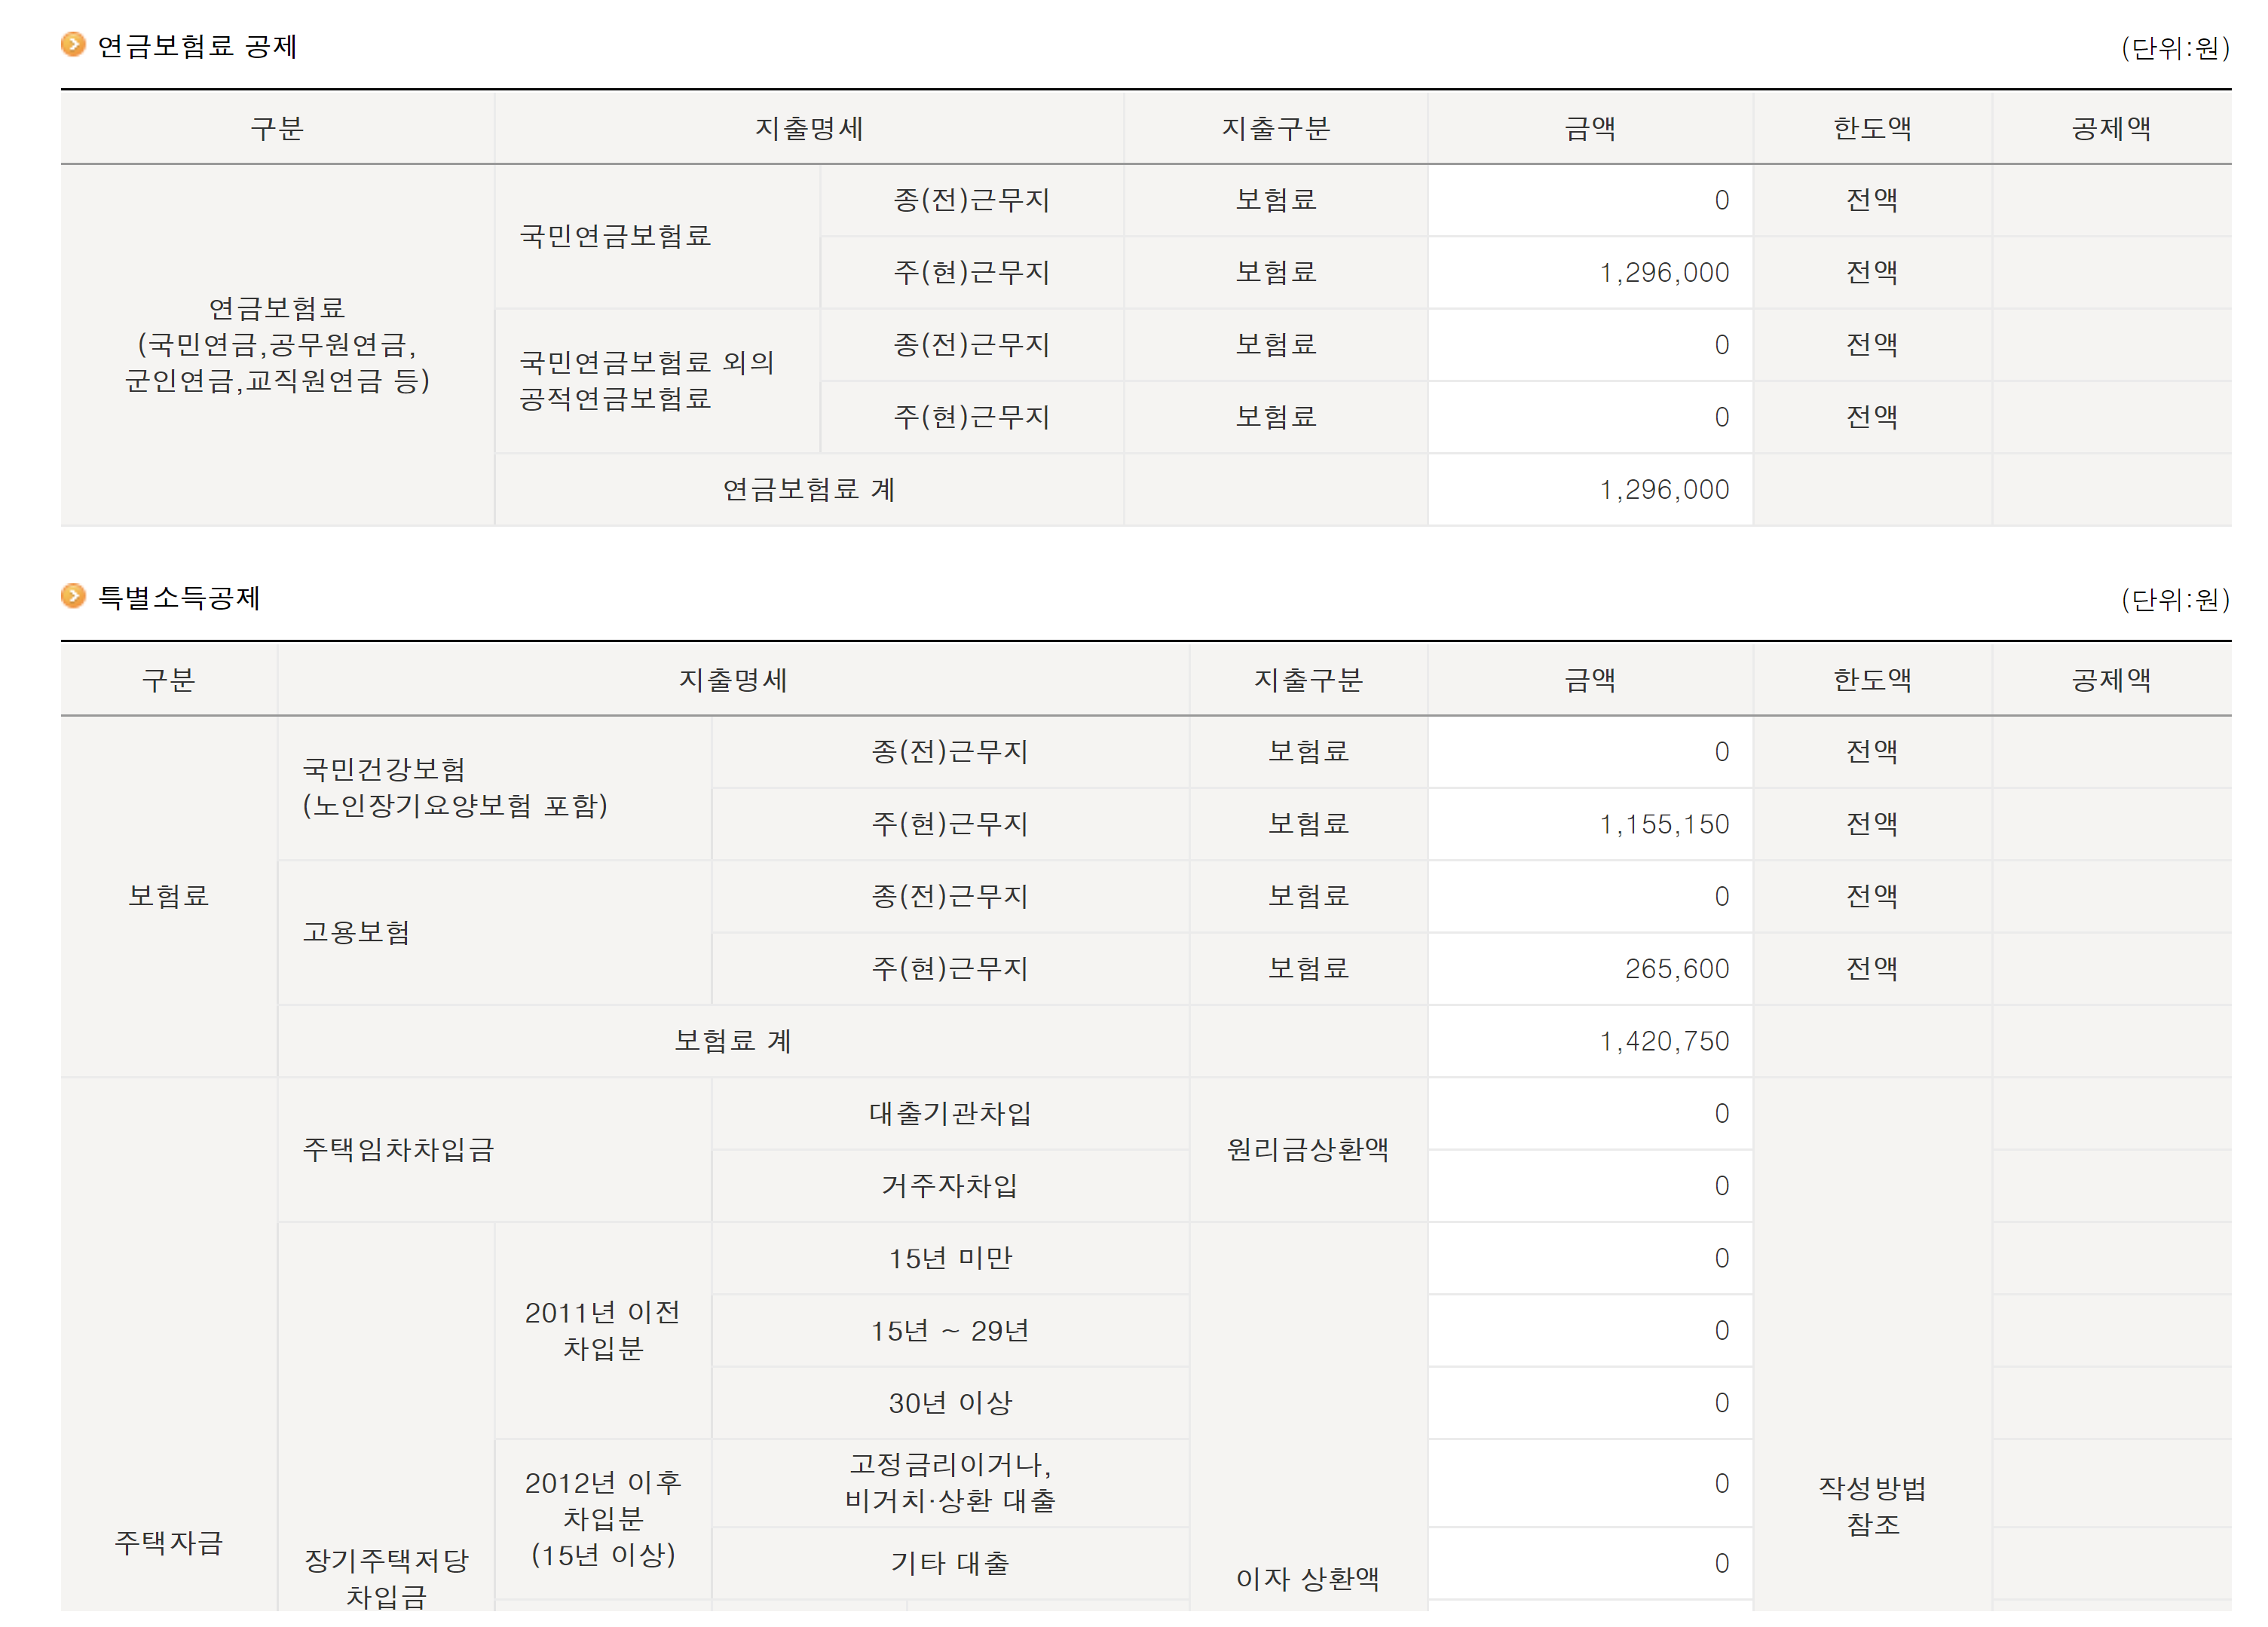Click the 30년 이상 label
The width and height of the screenshot is (2268, 1627).
pos(950,1403)
